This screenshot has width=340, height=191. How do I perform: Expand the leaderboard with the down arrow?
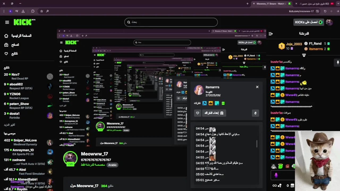pyautogui.click(x=304, y=55)
